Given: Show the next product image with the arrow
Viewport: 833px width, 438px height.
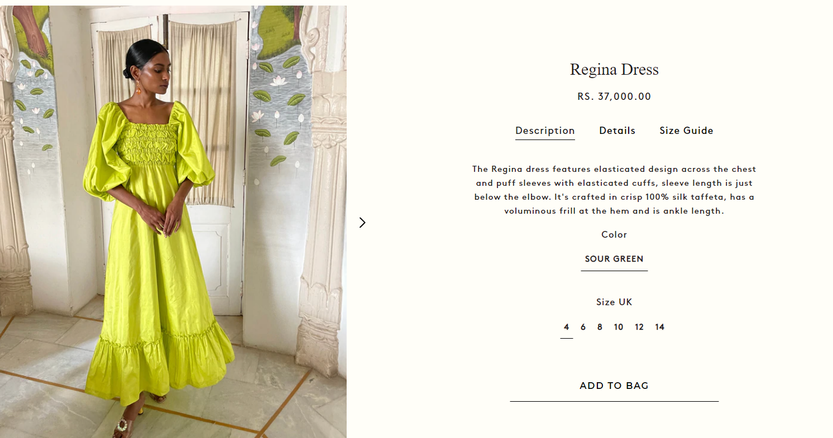Looking at the screenshot, I should 362,223.
